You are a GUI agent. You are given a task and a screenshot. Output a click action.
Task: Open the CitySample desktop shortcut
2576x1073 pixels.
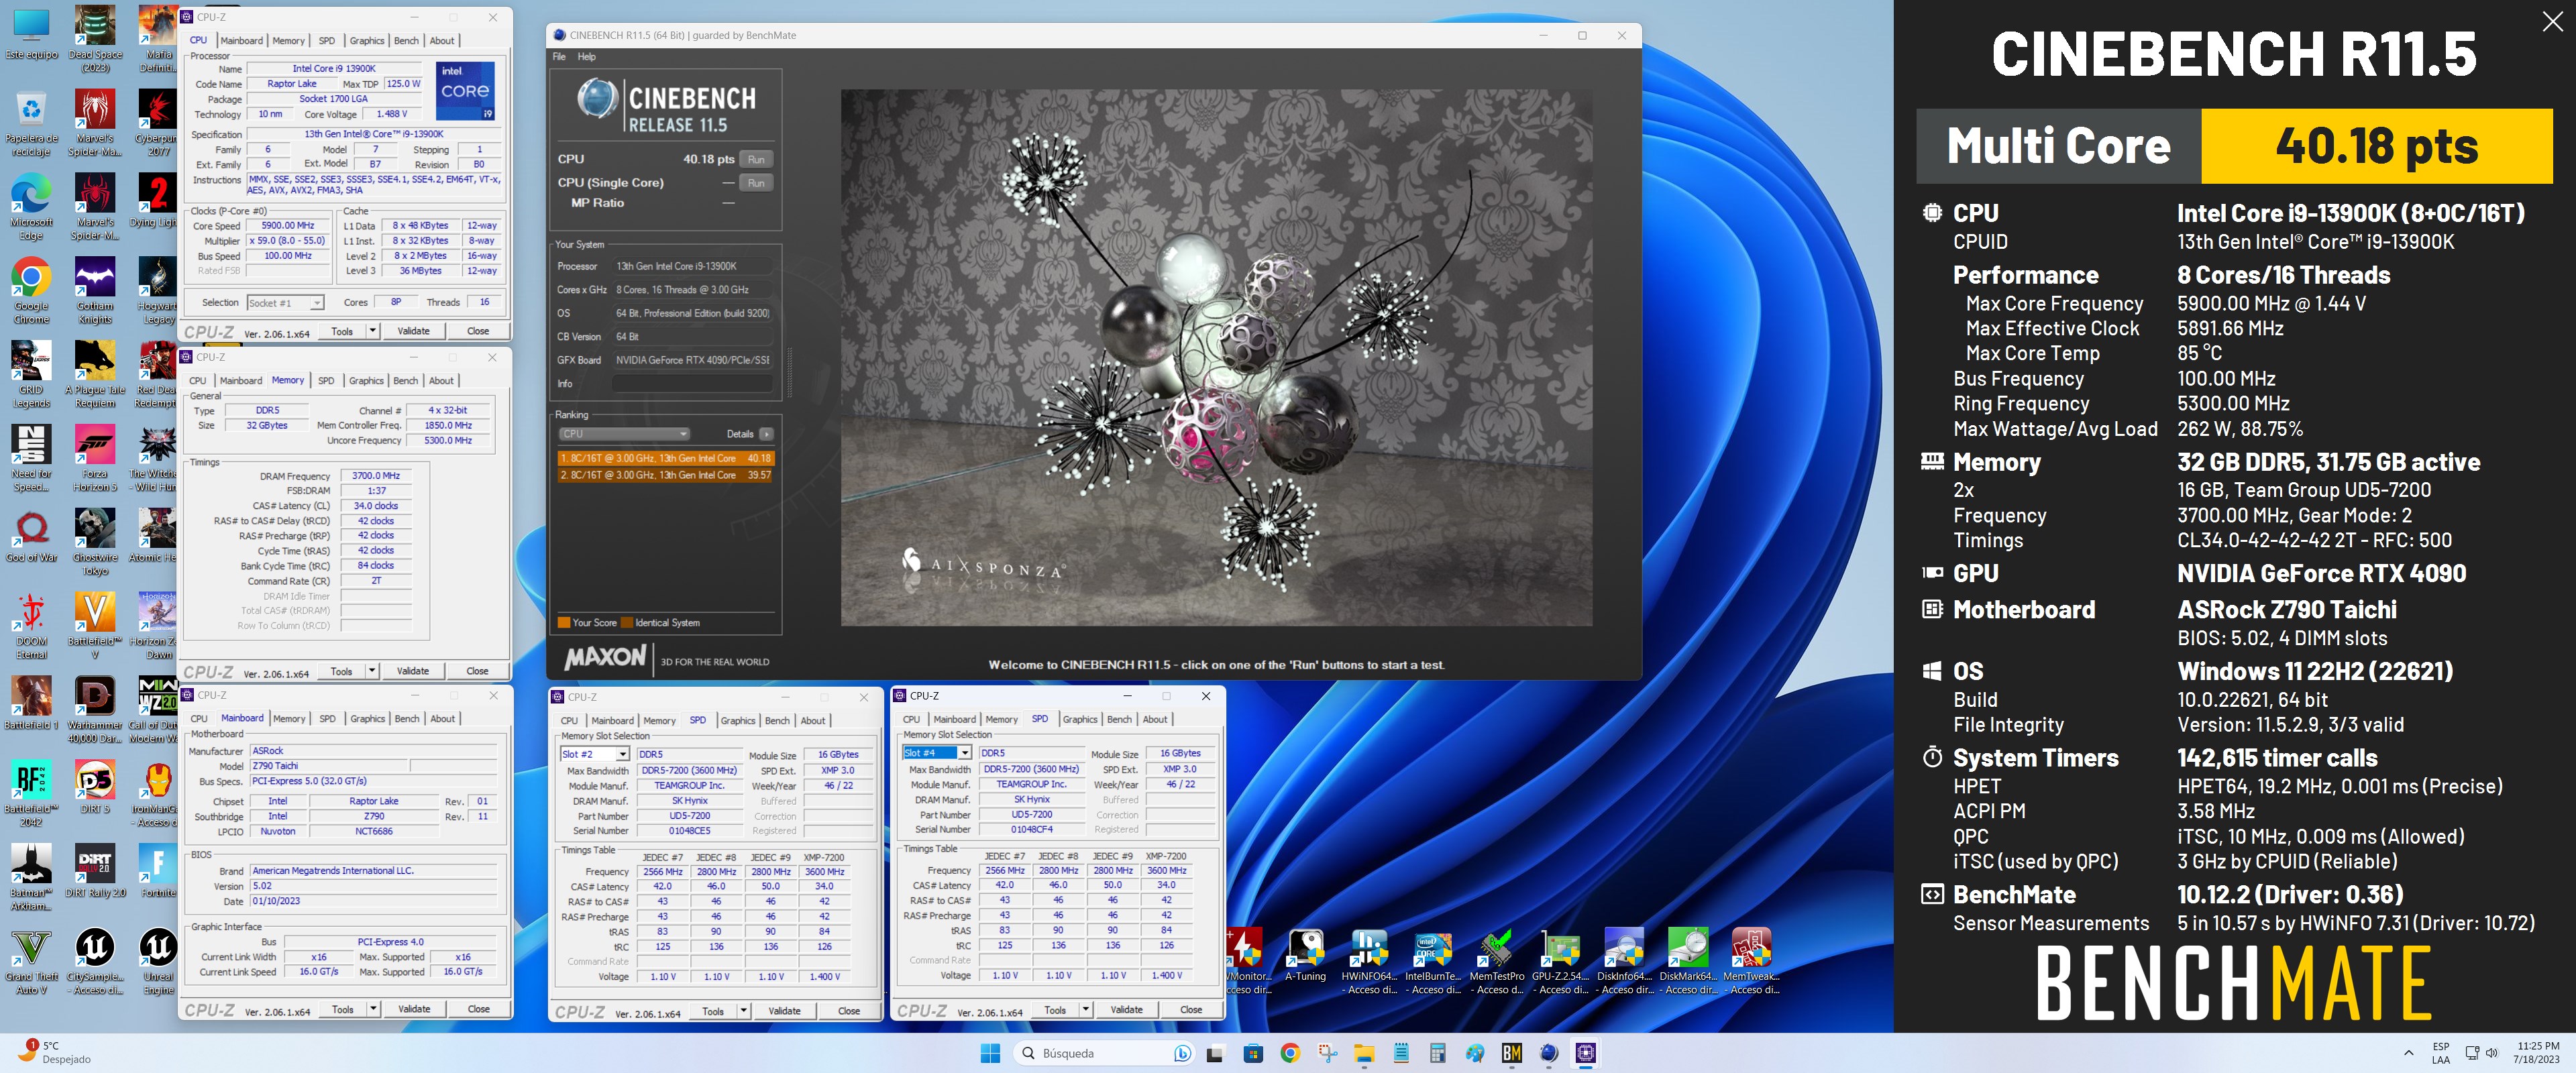pyautogui.click(x=95, y=962)
